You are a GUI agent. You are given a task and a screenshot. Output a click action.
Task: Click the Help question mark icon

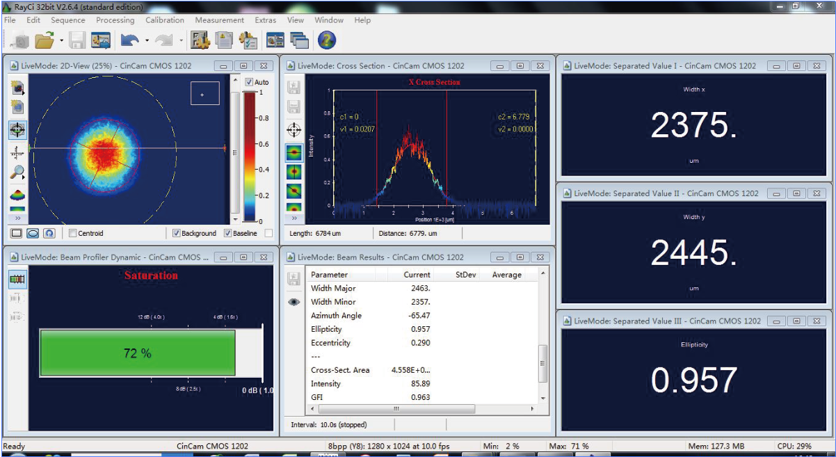click(x=327, y=41)
